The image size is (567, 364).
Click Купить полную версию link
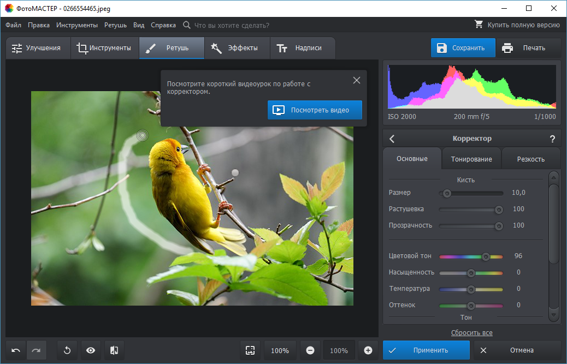pos(523,25)
